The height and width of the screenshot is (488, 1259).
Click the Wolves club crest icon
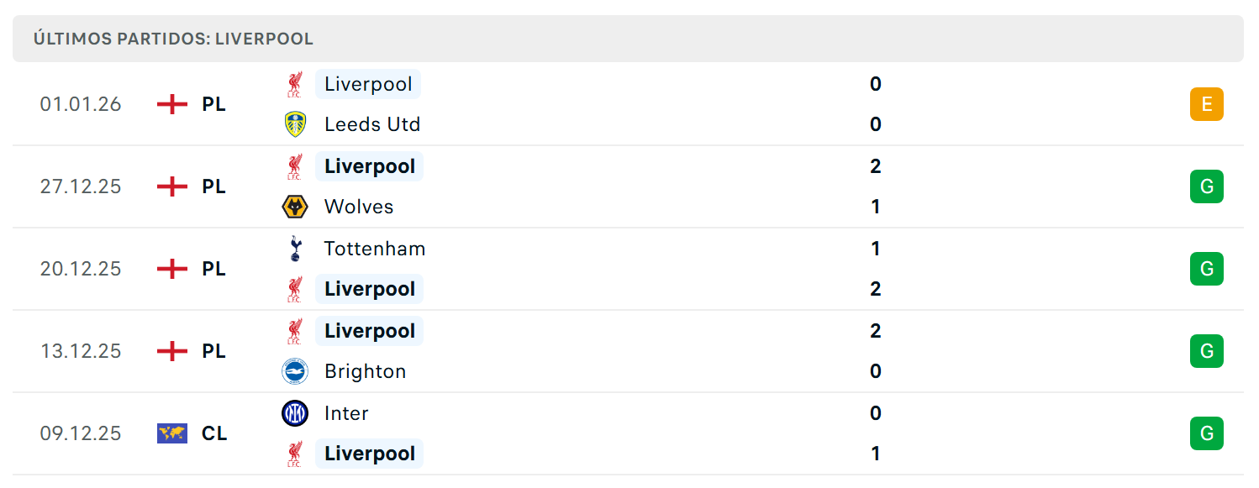[x=295, y=207]
